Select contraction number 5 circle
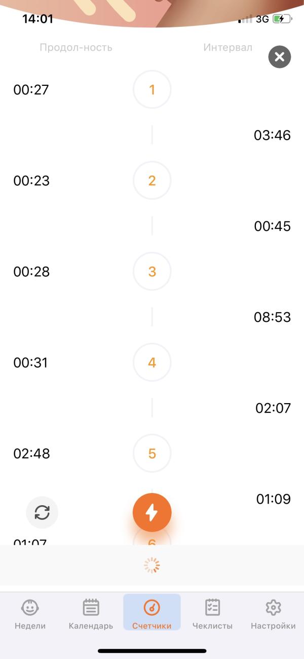 (x=152, y=453)
